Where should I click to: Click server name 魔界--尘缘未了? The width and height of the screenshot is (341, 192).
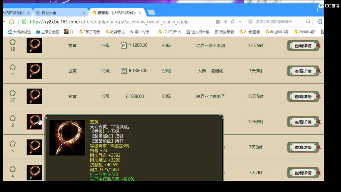pyautogui.click(x=210, y=97)
